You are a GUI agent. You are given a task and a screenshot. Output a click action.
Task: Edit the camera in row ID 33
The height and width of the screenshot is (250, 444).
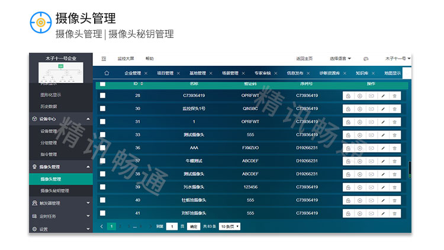383,135
